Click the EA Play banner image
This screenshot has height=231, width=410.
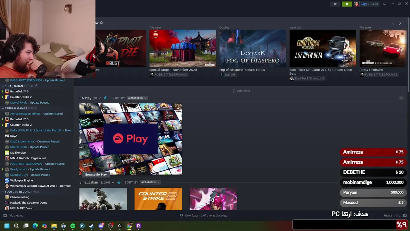click(131, 139)
